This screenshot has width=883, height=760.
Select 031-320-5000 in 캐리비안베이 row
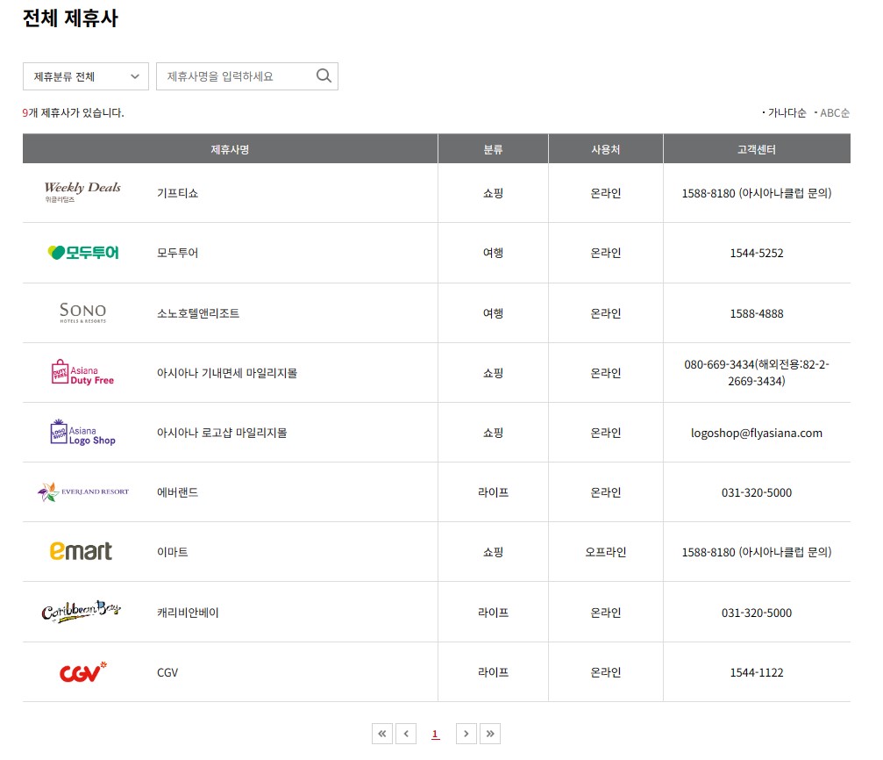(757, 613)
